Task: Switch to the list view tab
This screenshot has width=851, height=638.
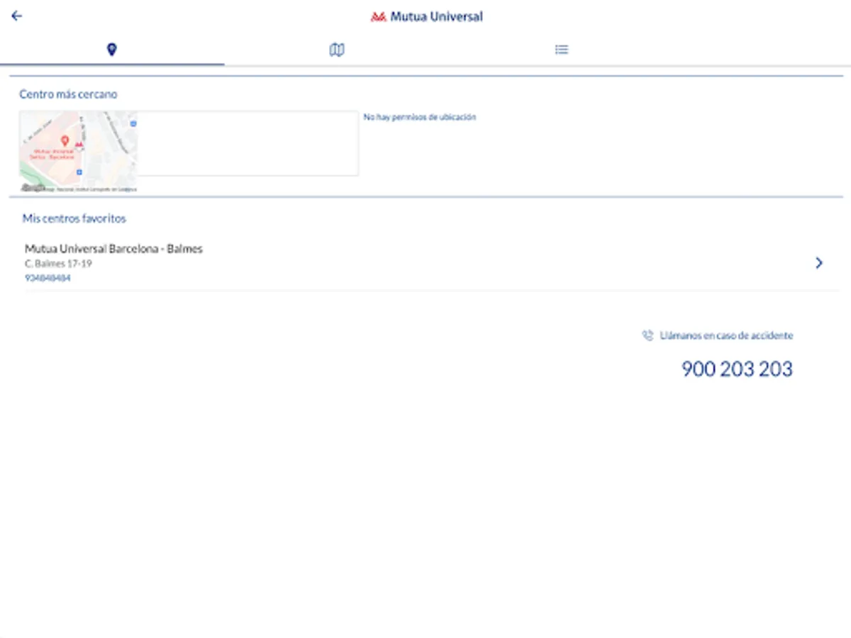Action: [x=562, y=50]
